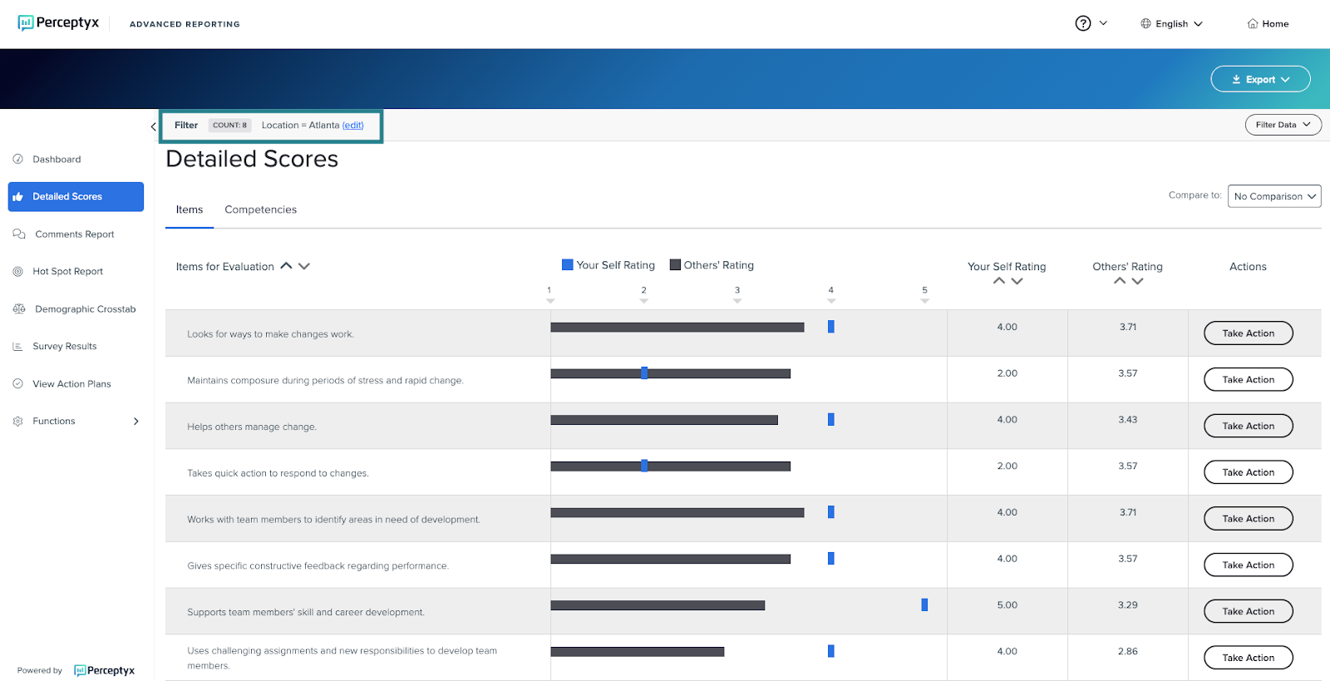Click Others' Rating value 3.29
The width and height of the screenshot is (1330, 681).
coord(1128,605)
